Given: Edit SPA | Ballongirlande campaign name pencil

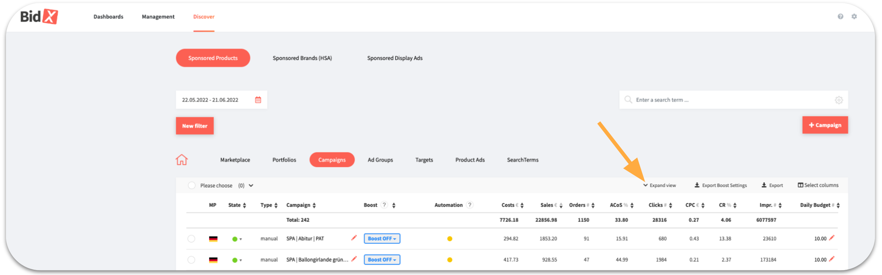Looking at the screenshot, I should click(x=354, y=259).
